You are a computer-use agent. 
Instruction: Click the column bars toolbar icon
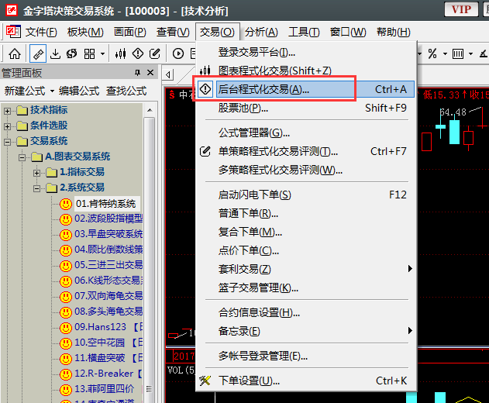click(x=458, y=53)
